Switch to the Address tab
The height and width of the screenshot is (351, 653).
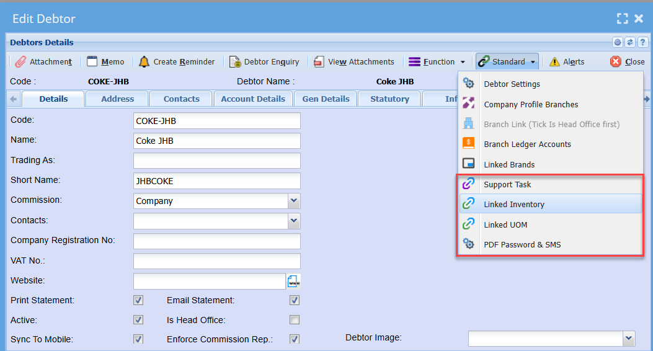[x=117, y=99]
